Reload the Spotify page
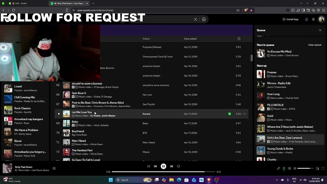Image resolution: width=327 pixels, height=184 pixels. pyautogui.click(x=14, y=10)
